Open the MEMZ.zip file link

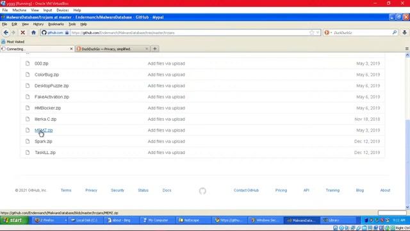pyautogui.click(x=44, y=130)
